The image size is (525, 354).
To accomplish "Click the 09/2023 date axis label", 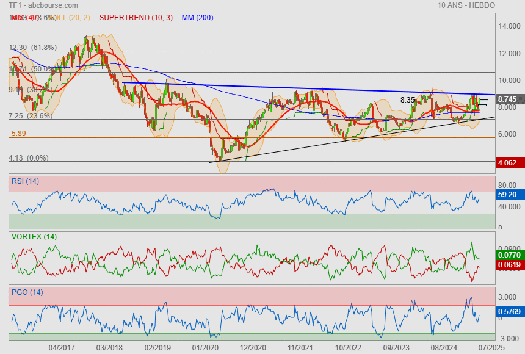I will (396, 348).
